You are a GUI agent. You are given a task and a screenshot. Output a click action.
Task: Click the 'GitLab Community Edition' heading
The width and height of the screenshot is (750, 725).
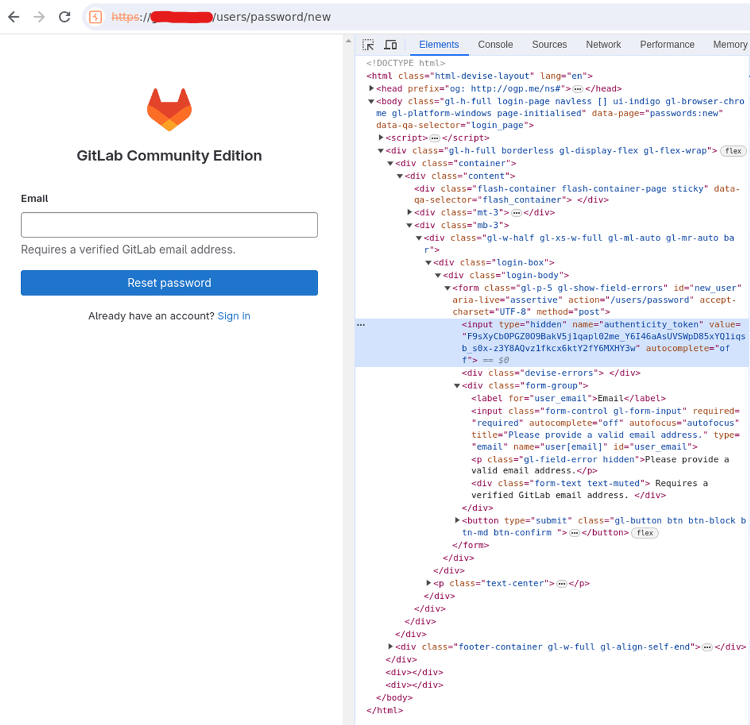(x=169, y=155)
